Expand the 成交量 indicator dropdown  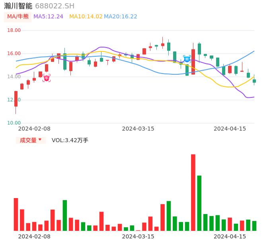(31, 140)
